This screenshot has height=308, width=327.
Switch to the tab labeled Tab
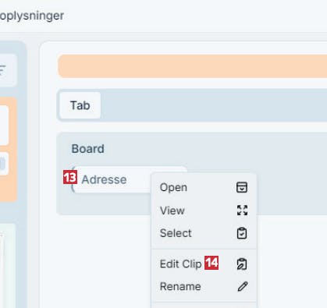[x=80, y=105]
